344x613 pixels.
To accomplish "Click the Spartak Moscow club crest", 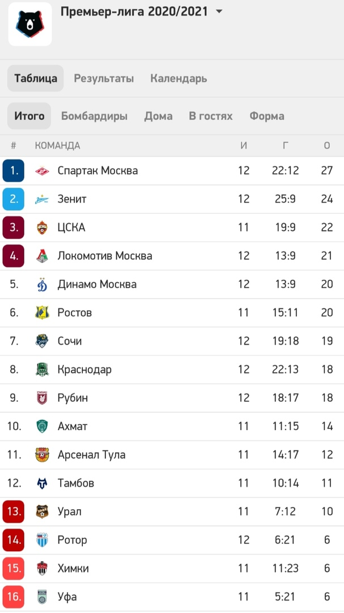I will pyautogui.click(x=42, y=171).
